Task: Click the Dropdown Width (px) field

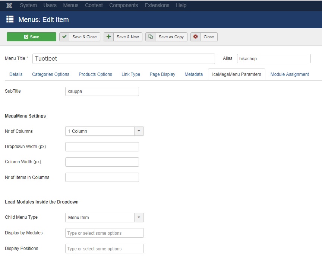Action: click(102, 147)
